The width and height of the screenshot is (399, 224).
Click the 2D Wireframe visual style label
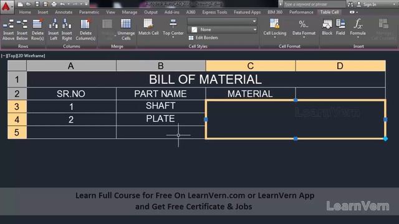[x=31, y=56]
